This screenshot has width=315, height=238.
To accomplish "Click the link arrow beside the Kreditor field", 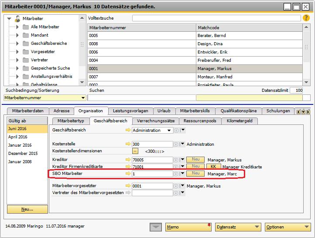I will [x=128, y=160].
